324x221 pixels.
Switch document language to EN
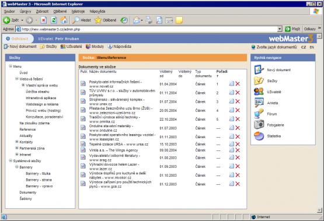(x=312, y=47)
